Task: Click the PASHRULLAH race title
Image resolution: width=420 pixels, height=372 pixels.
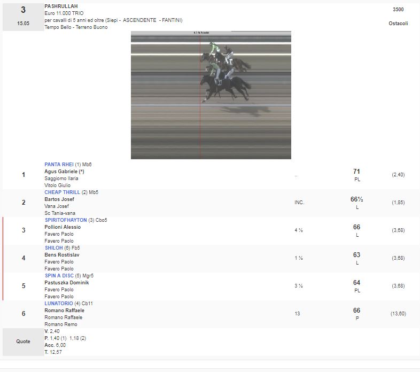Action: [61, 6]
